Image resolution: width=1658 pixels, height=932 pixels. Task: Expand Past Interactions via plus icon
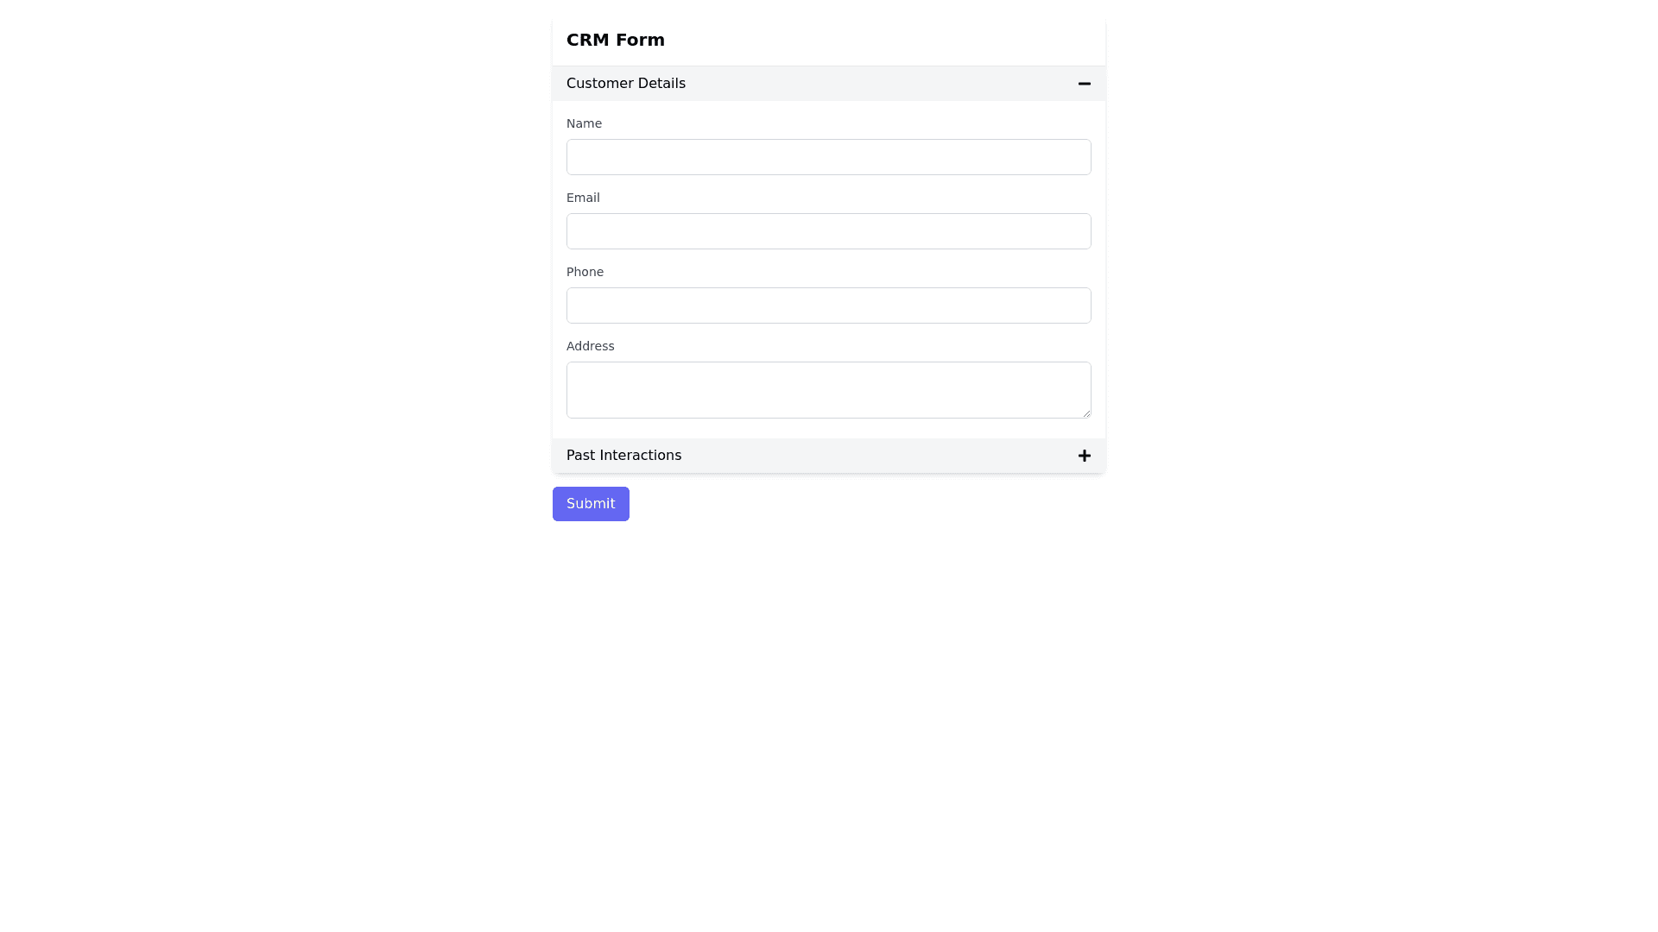pos(1084,456)
